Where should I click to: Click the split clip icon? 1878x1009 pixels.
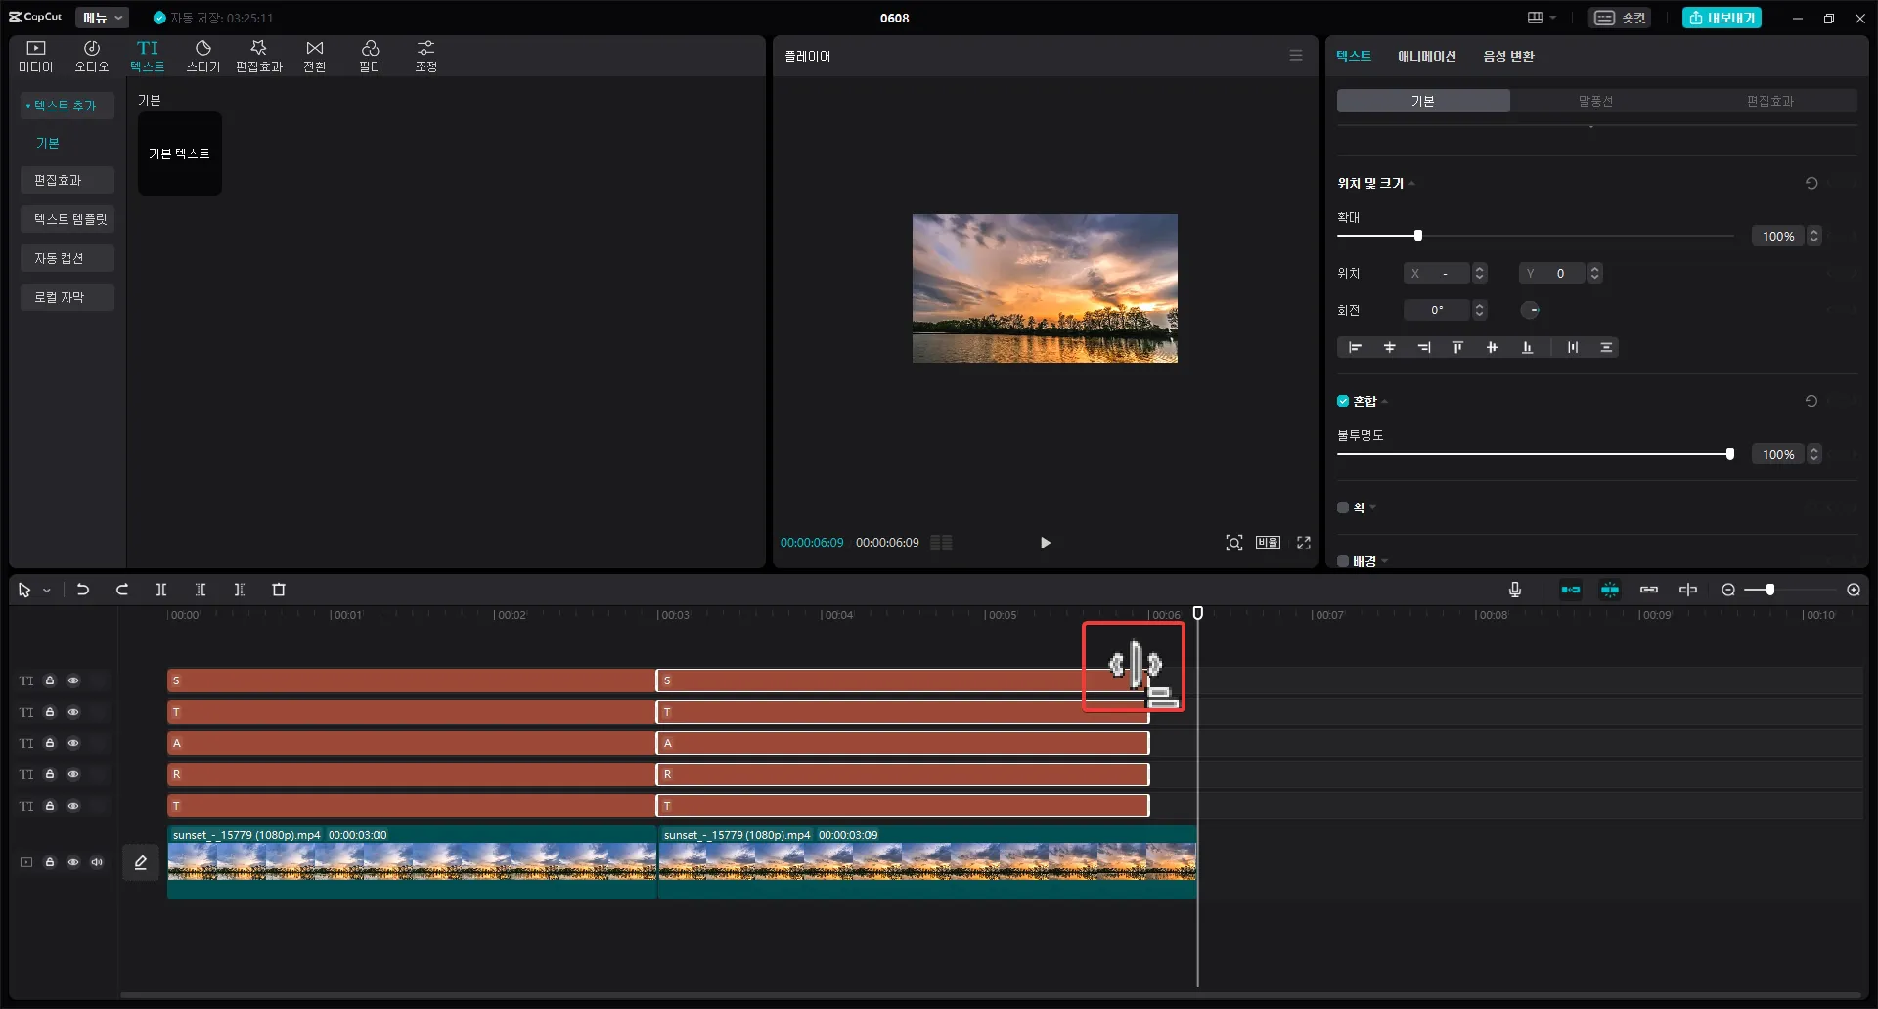click(x=161, y=590)
